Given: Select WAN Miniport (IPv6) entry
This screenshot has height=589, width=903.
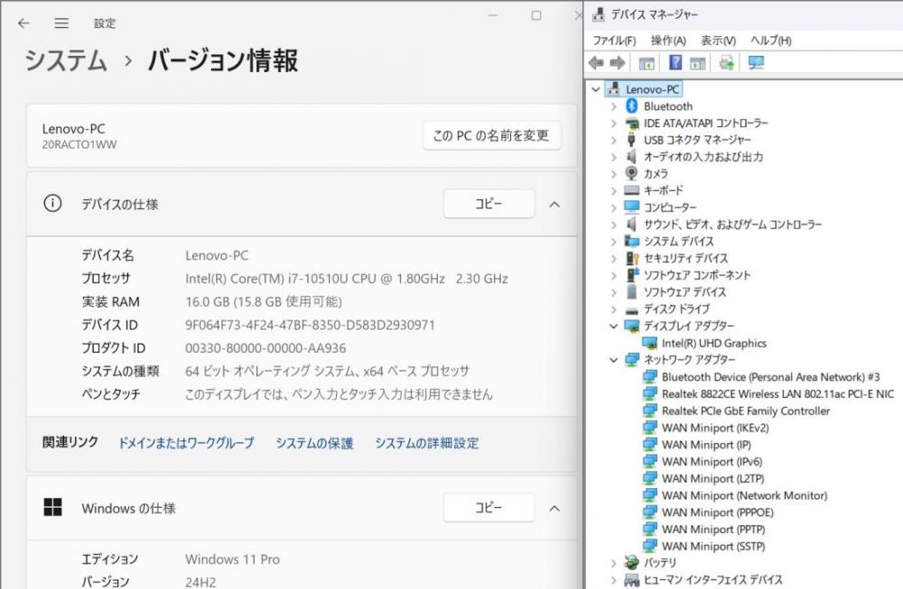Looking at the screenshot, I should coord(712,462).
